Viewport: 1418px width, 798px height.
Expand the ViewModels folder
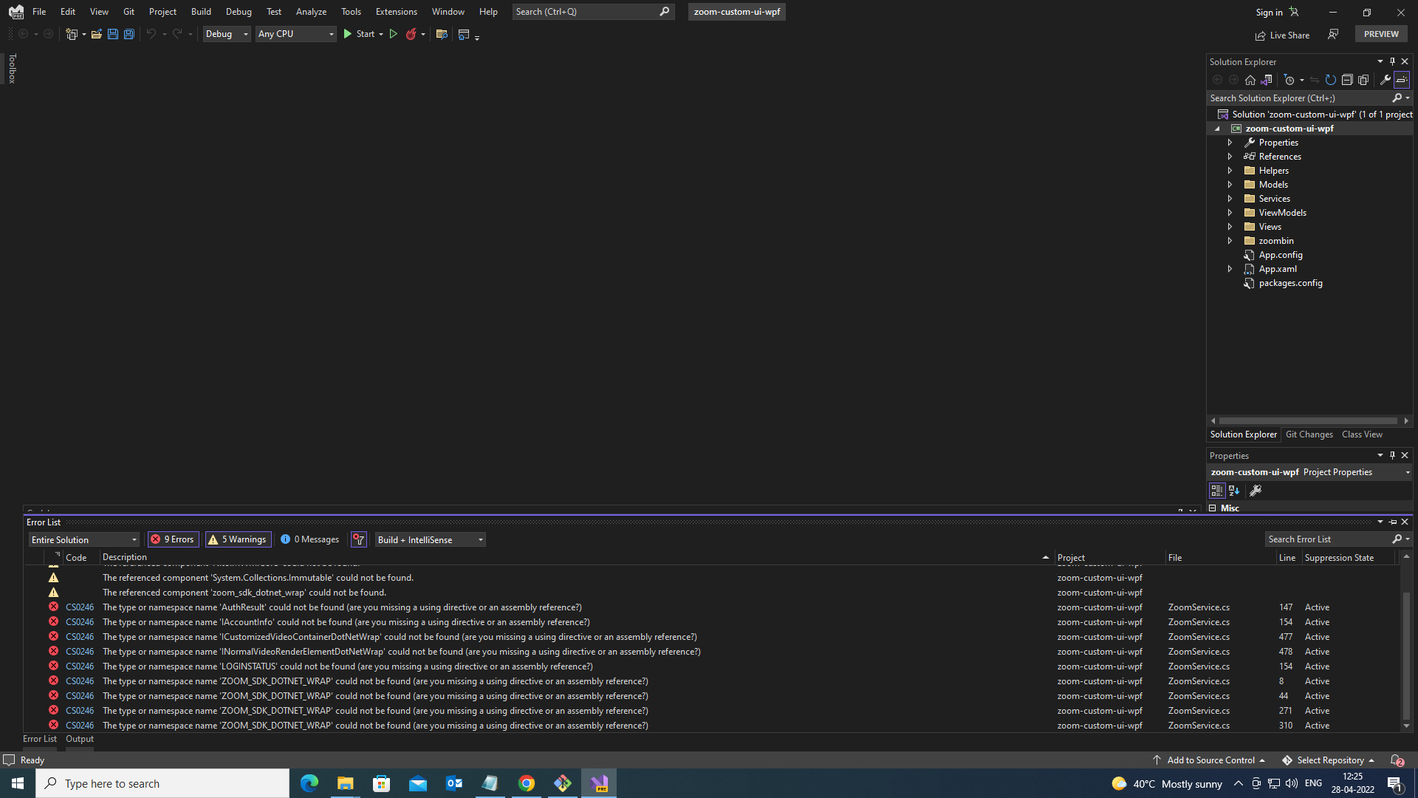[1230, 212]
